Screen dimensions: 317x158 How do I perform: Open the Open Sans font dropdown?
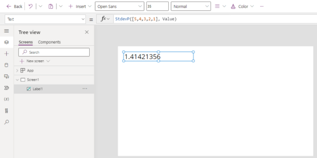119,6
